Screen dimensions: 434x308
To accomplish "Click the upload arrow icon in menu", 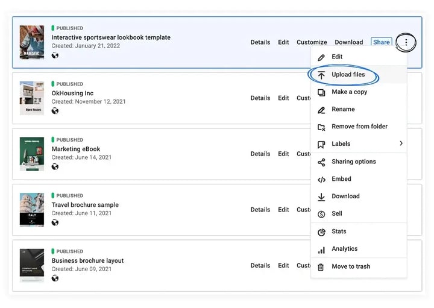I will pyautogui.click(x=321, y=75).
